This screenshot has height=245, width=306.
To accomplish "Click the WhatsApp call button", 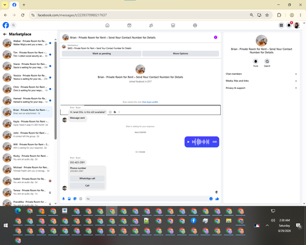I will pos(87,178).
